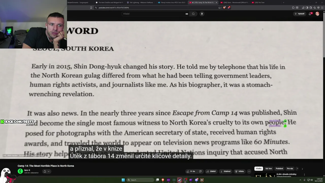Switch to StreamElements Songrequest tab
Image resolution: width=325 pixels, height=183 pixels.
coord(78,3)
